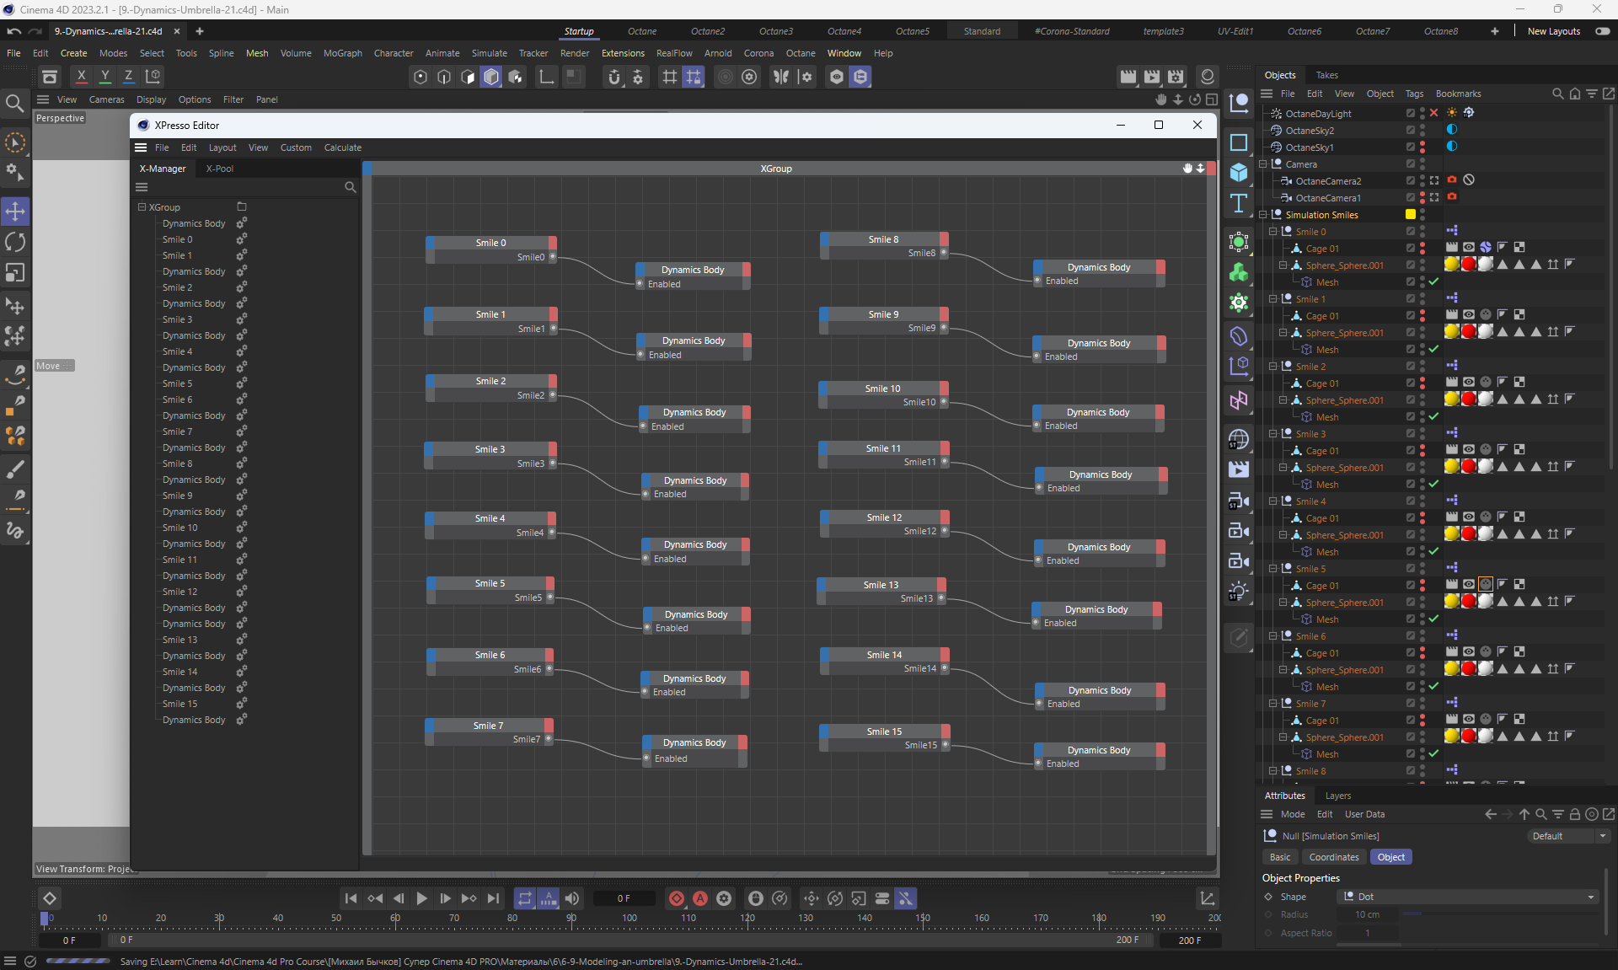The width and height of the screenshot is (1618, 970).
Task: Click the Record Active Objects button
Action: pyautogui.click(x=676, y=898)
